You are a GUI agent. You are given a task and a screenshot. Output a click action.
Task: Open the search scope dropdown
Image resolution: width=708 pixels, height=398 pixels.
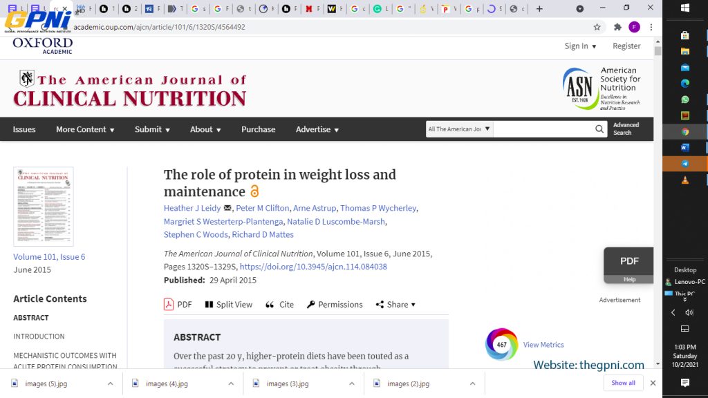click(459, 129)
